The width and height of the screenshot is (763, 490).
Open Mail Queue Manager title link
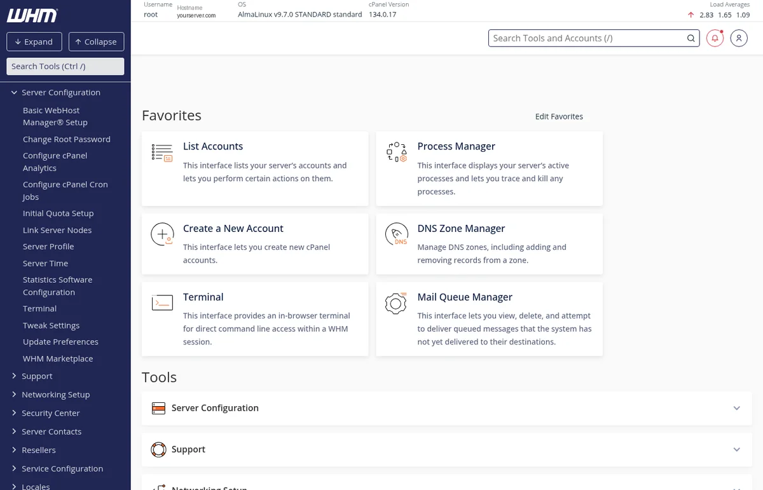coord(465,297)
